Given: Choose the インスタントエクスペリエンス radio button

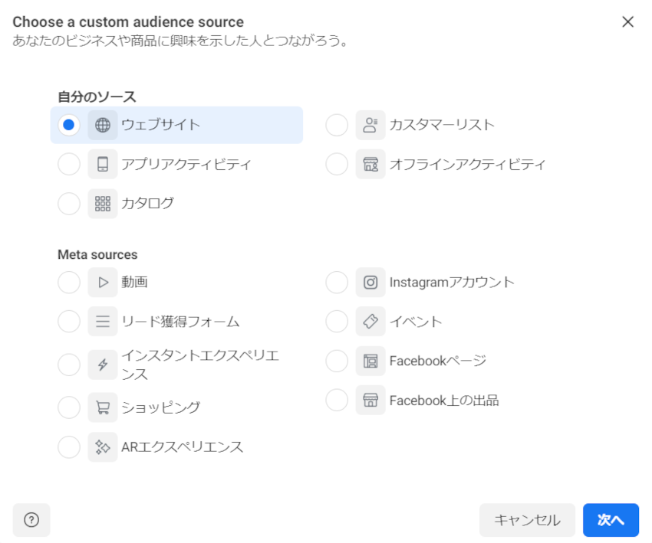Looking at the screenshot, I should 69,365.
